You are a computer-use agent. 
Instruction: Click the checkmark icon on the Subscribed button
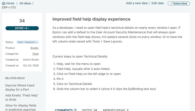click(172, 3)
